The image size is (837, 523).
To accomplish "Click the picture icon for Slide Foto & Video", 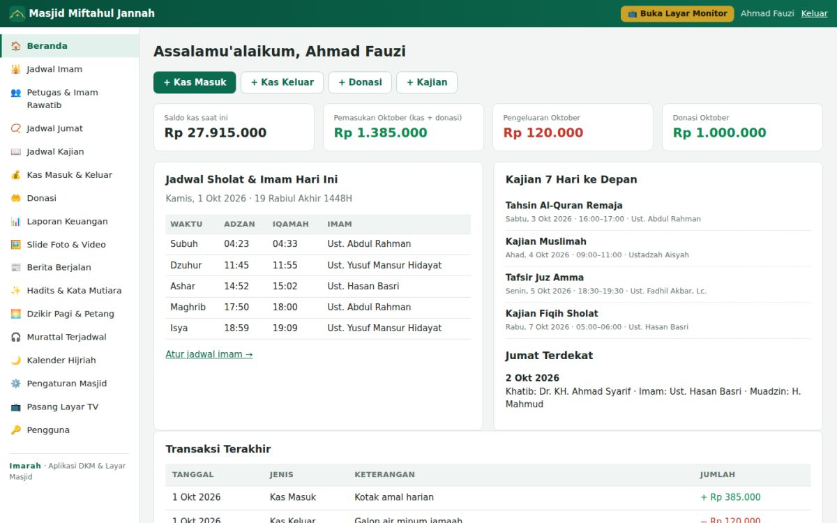I will coord(15,244).
